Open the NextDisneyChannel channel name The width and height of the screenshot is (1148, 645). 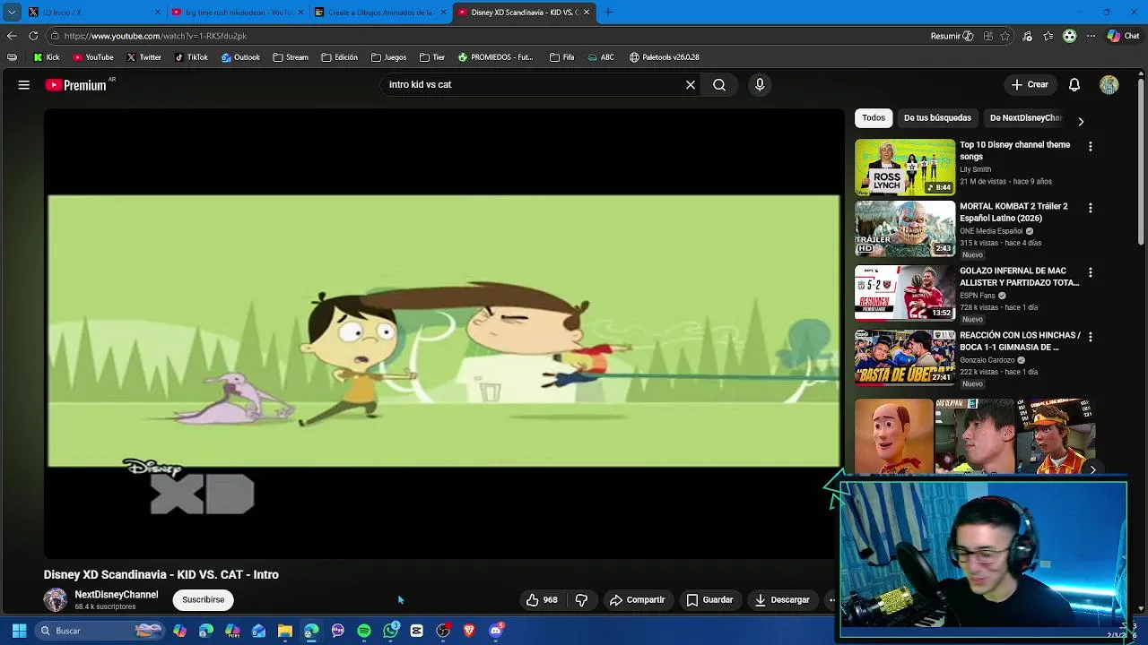pos(117,595)
